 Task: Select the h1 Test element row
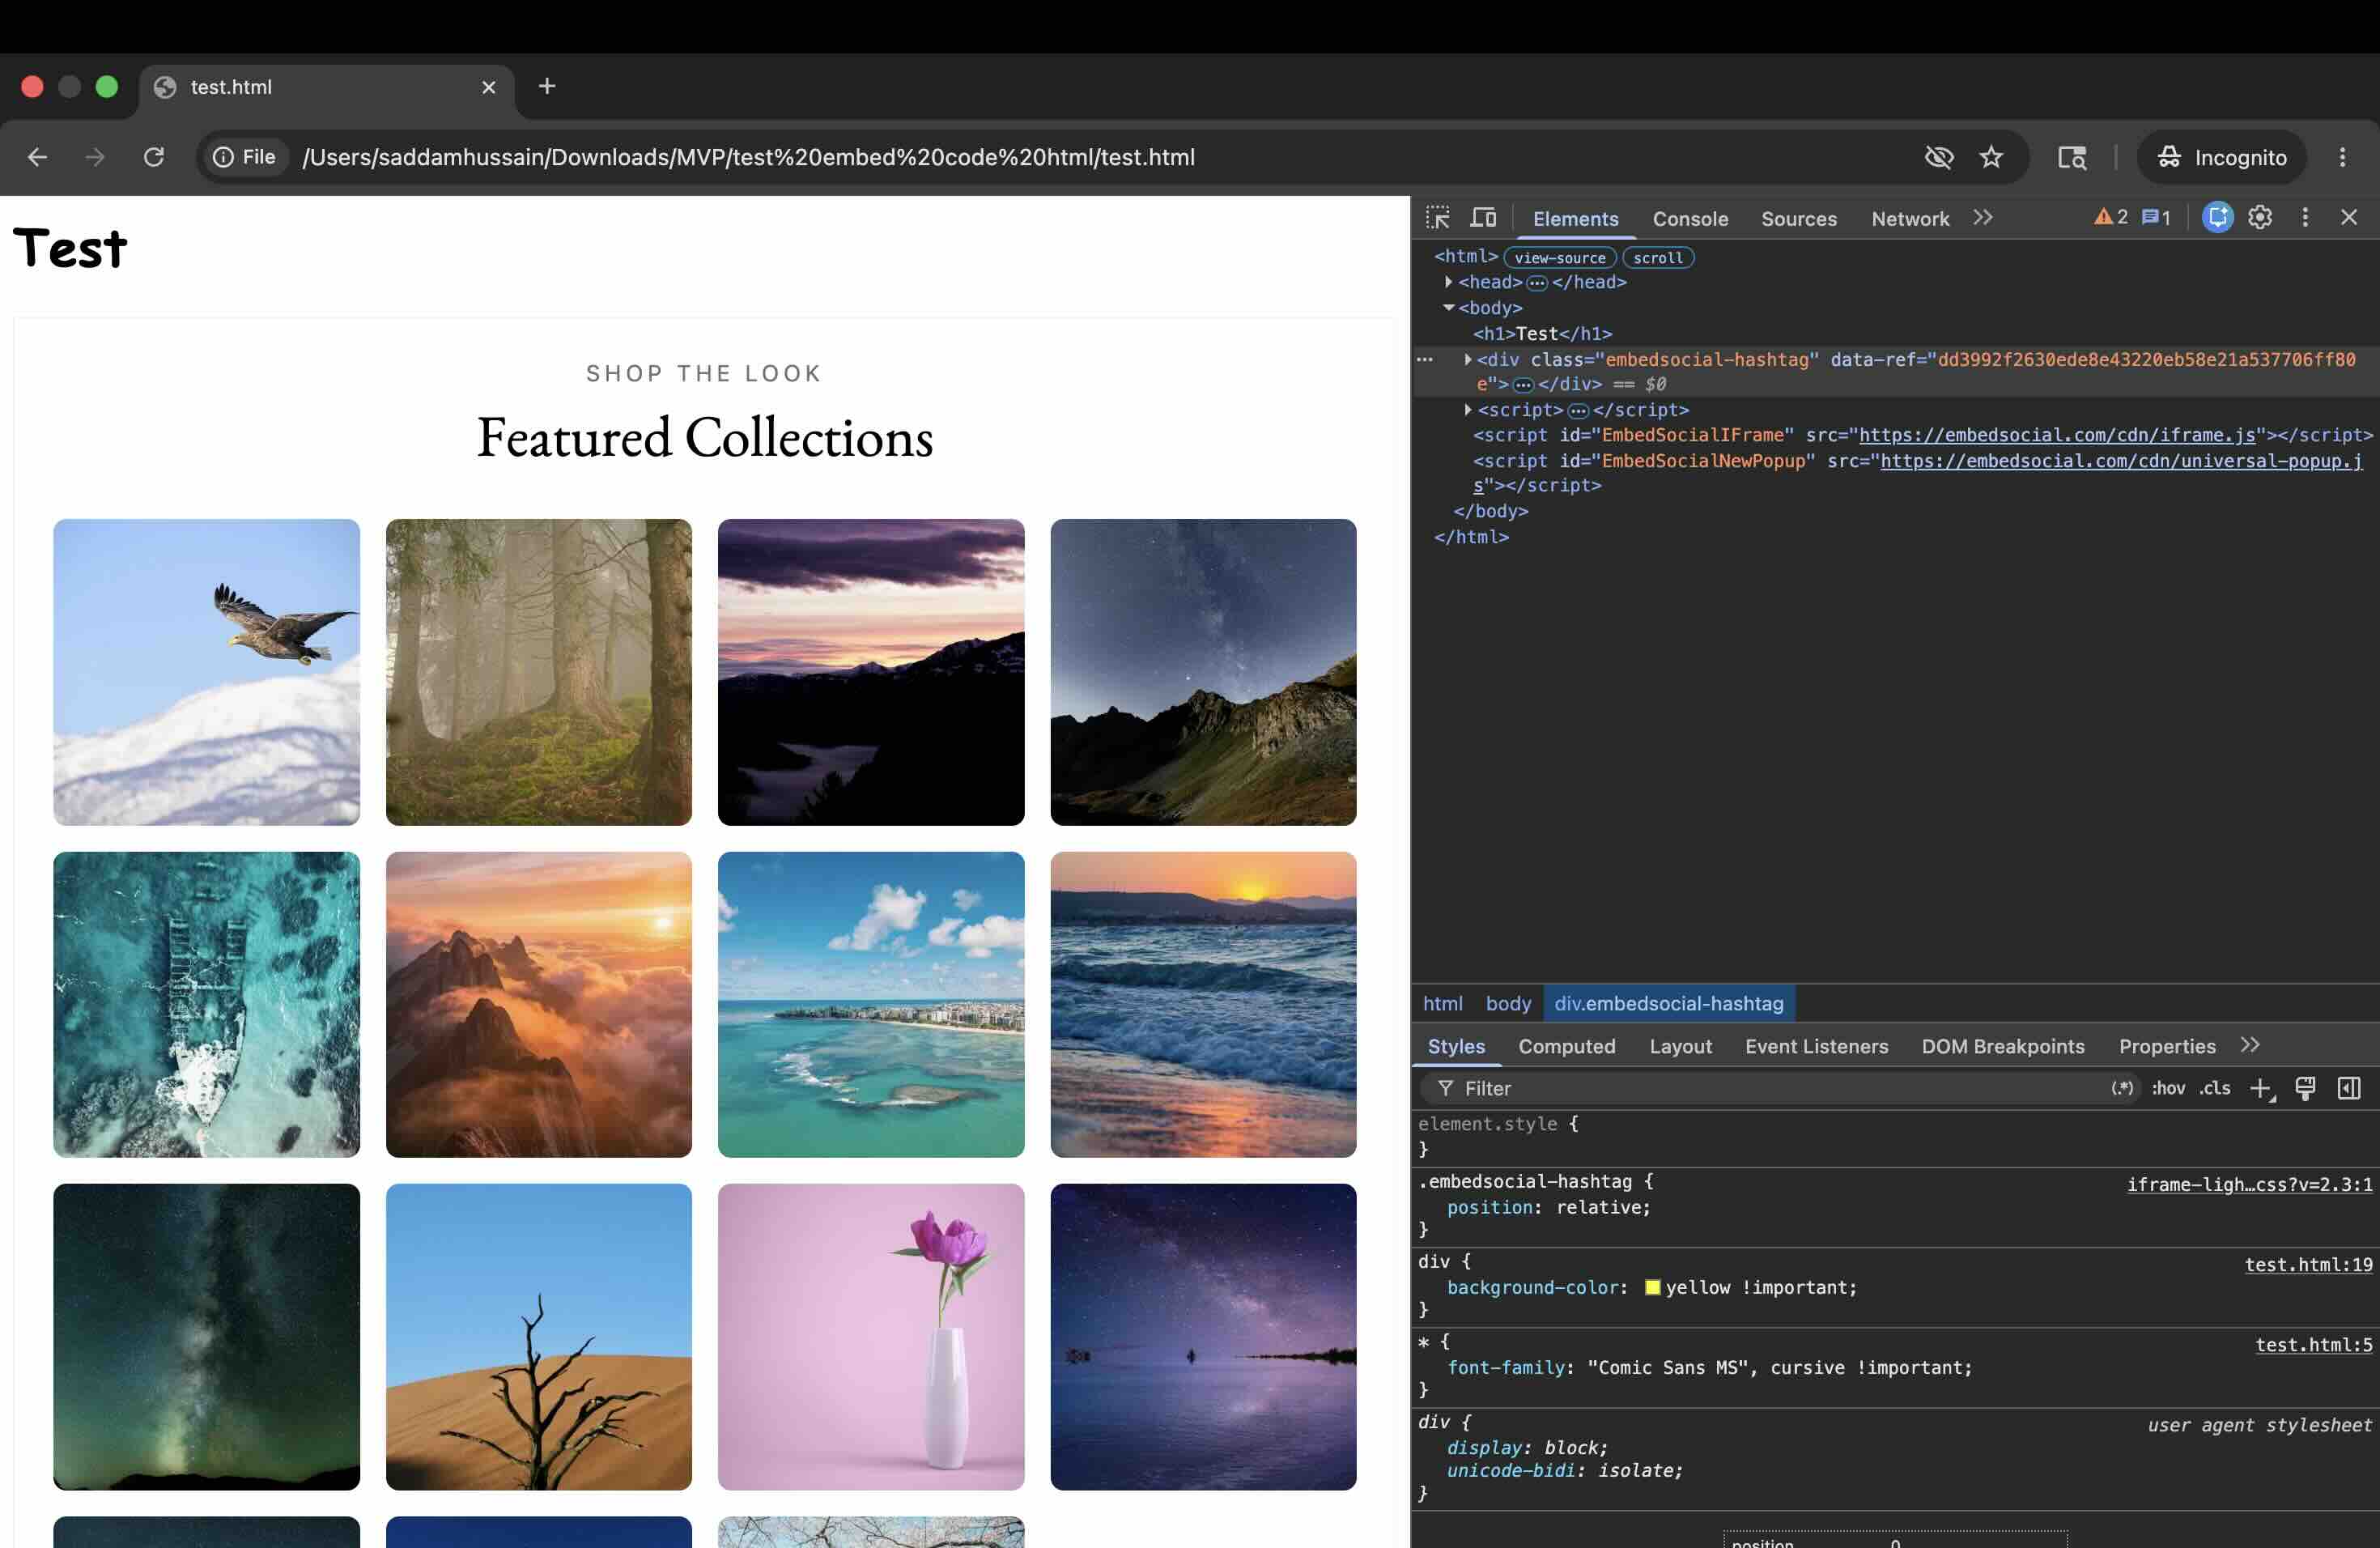(x=1541, y=333)
